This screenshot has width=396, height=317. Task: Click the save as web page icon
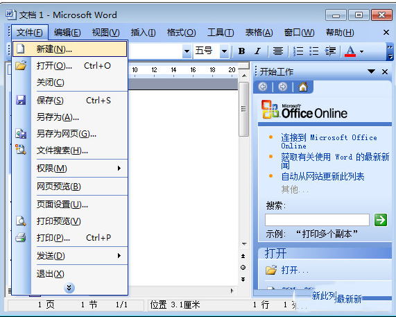click(21, 134)
